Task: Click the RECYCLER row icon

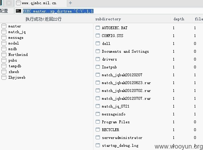Action: point(98,129)
